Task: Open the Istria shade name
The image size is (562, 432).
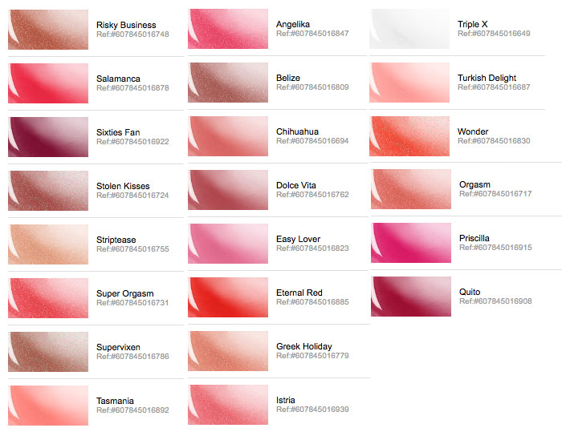Action: pos(286,400)
